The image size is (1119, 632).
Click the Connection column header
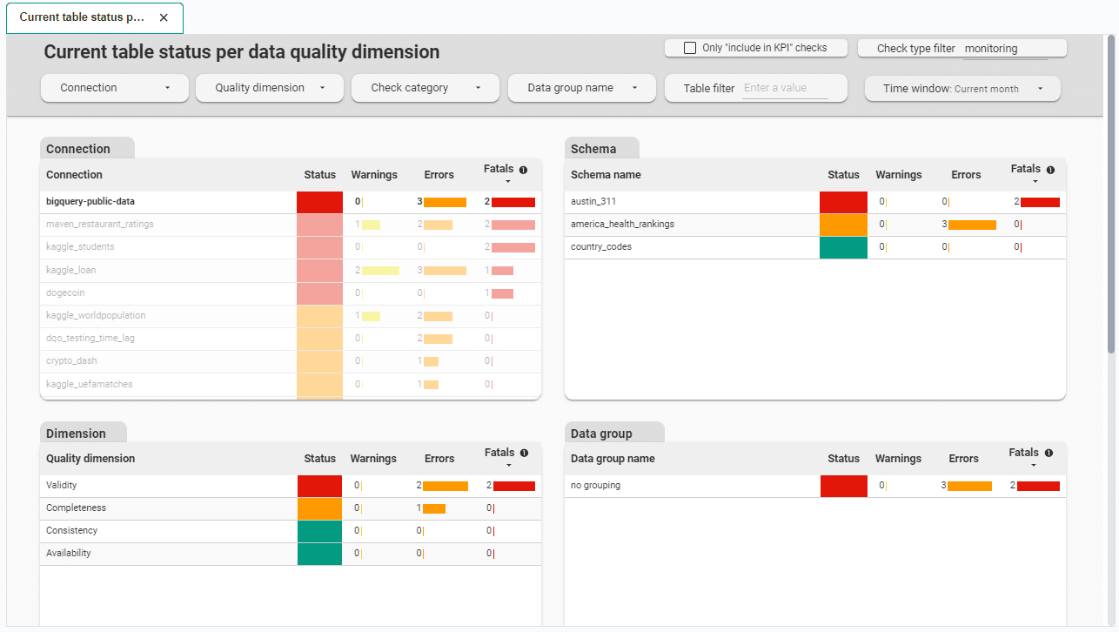74,175
